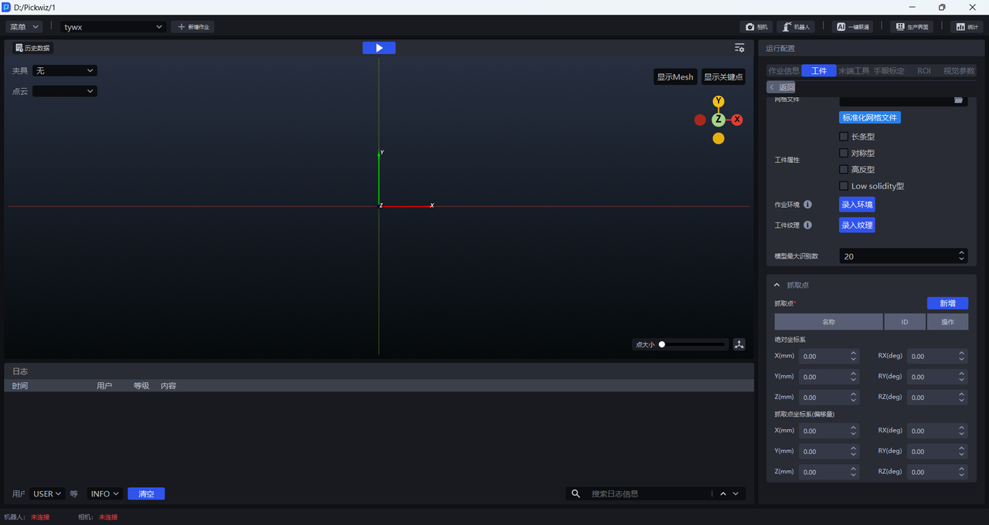This screenshot has height=525, width=989.
Task: Open the 夹具 fixture dropdown
Action: [65, 71]
